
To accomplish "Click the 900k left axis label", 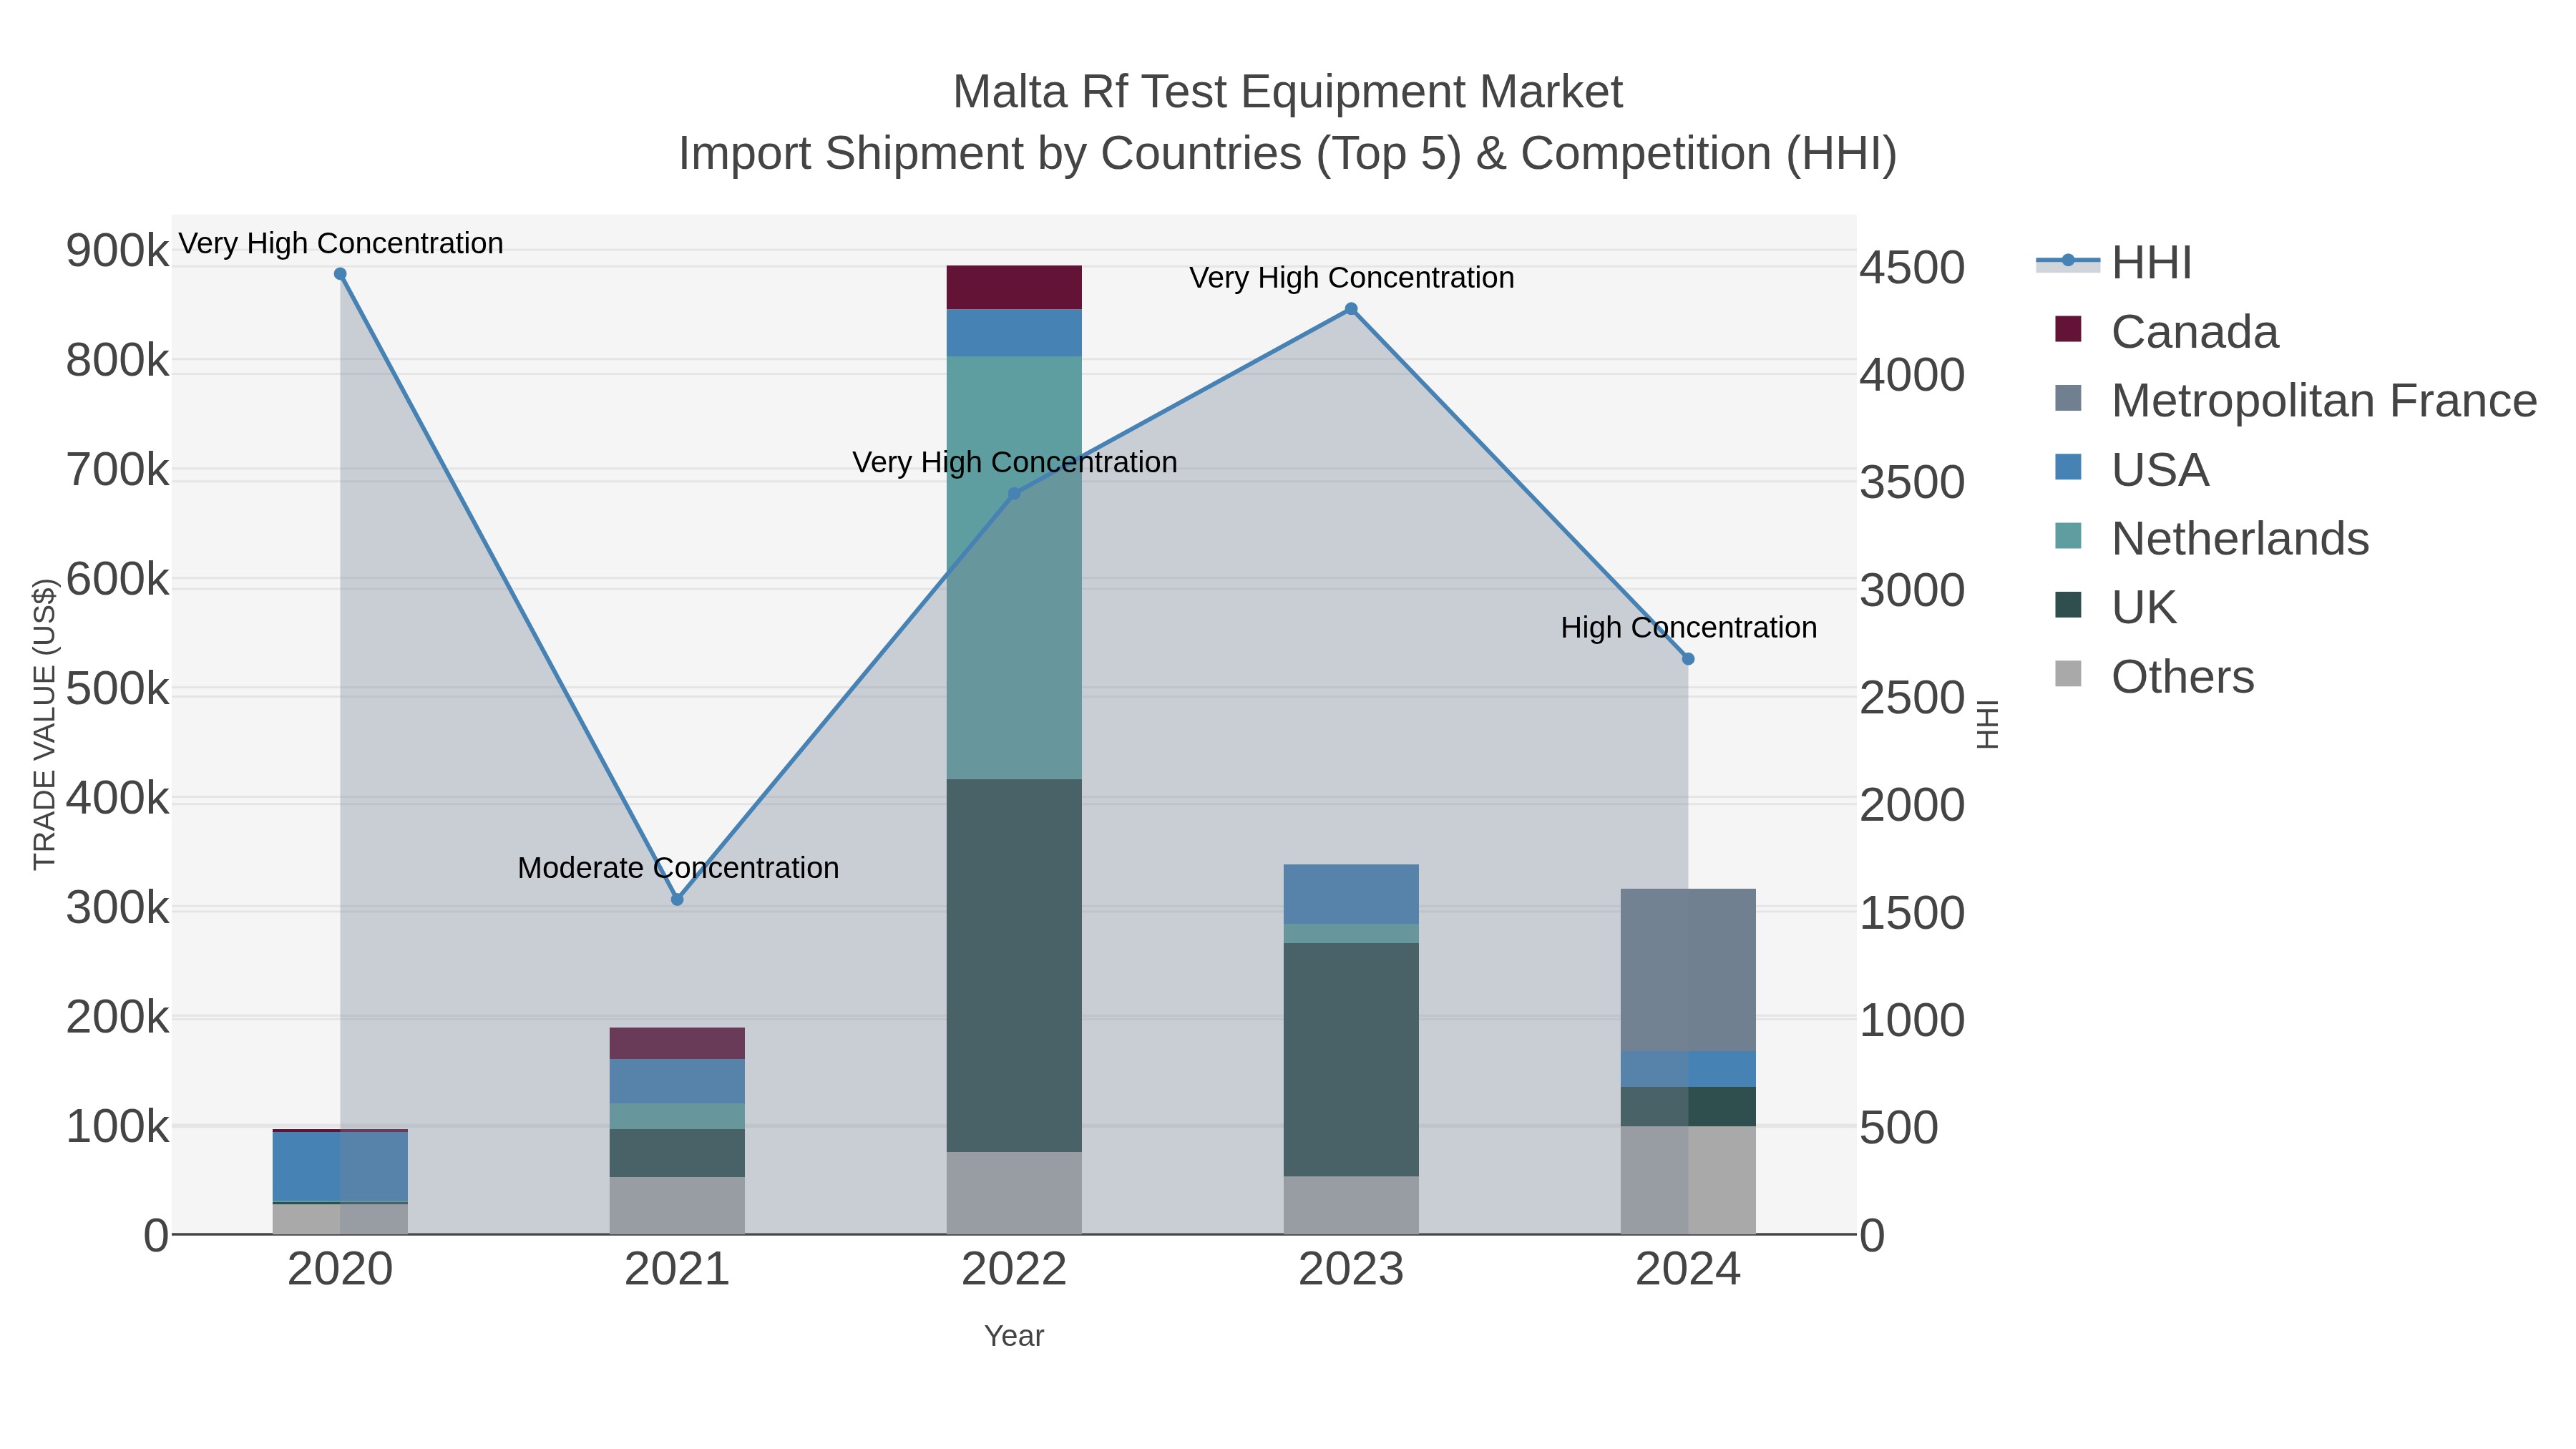I will point(118,250).
